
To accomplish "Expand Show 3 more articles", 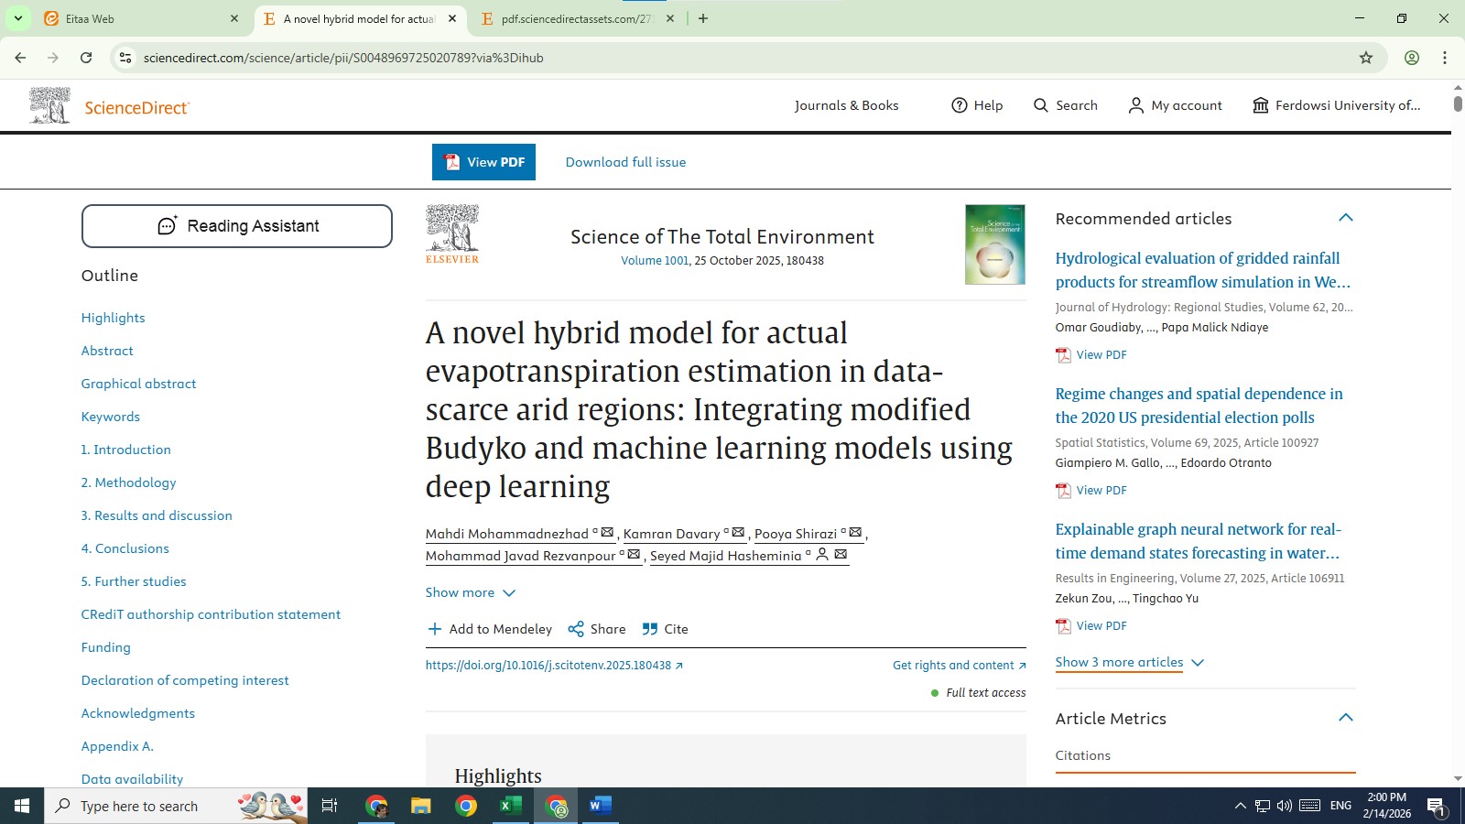I will (1129, 662).
